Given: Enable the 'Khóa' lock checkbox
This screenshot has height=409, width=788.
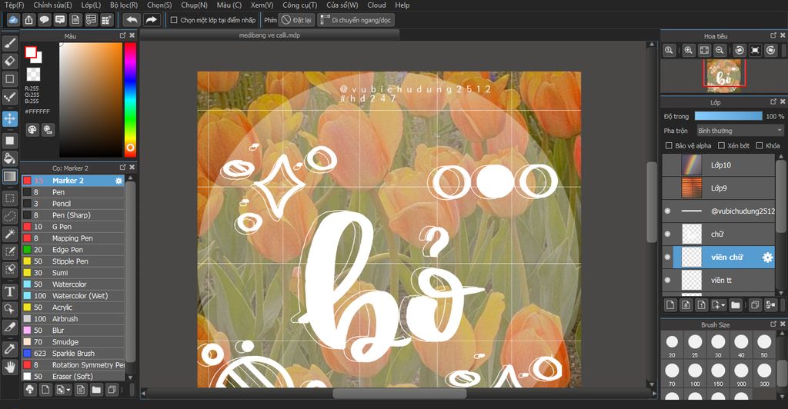Looking at the screenshot, I should [x=760, y=145].
